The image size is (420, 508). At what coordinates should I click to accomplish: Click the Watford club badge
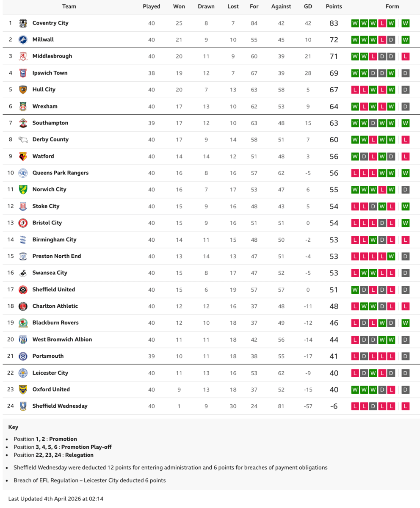(x=23, y=157)
